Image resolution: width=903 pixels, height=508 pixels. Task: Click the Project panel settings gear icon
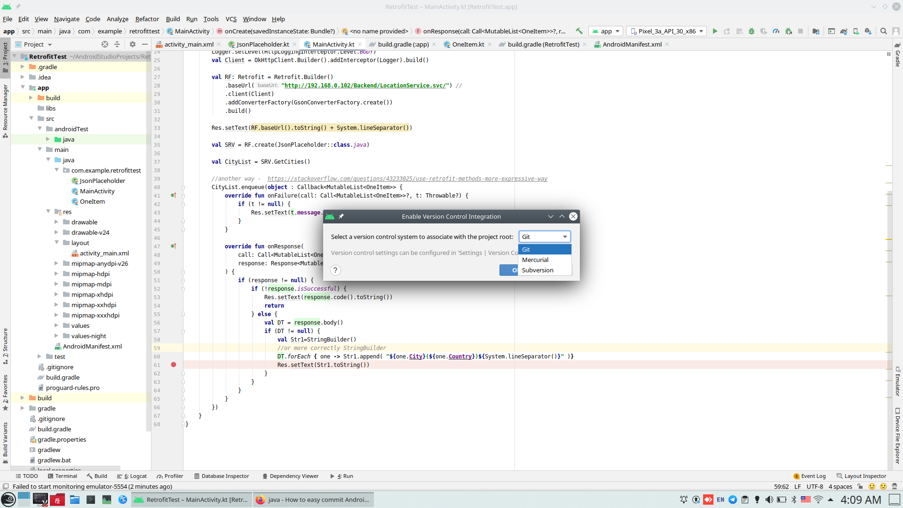pos(133,44)
